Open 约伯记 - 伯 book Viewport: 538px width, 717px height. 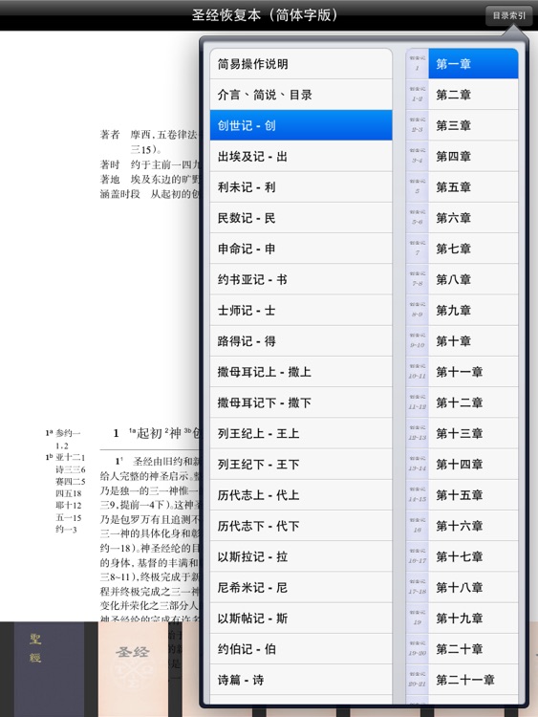301,649
